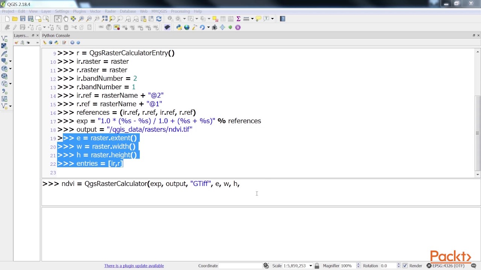The height and width of the screenshot is (270, 481).
Task: Toggle the Render checkbox in status bar
Action: coord(405,266)
